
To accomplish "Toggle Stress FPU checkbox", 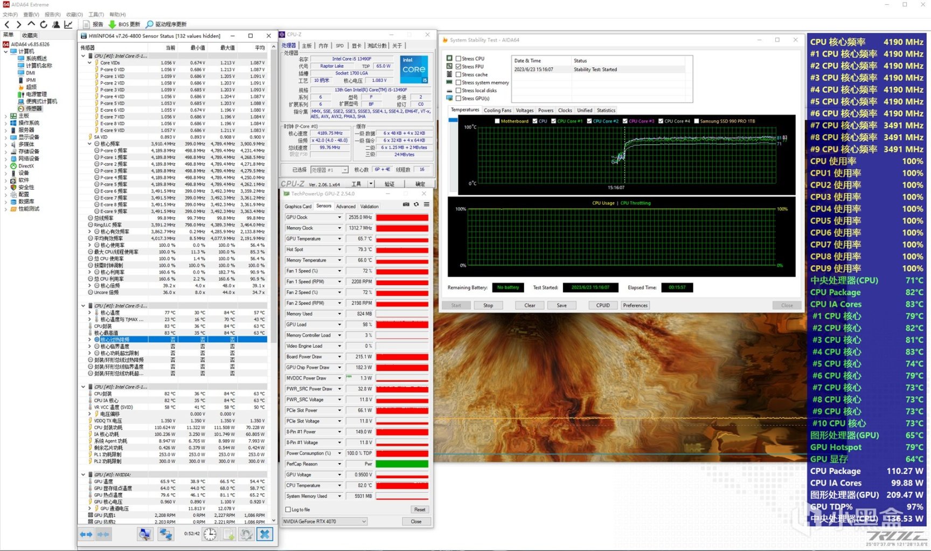I will [458, 67].
